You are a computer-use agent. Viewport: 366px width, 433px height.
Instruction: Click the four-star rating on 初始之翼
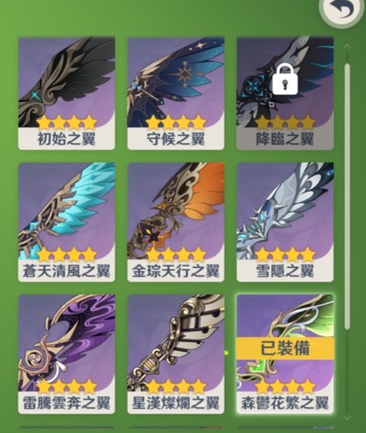pos(66,123)
